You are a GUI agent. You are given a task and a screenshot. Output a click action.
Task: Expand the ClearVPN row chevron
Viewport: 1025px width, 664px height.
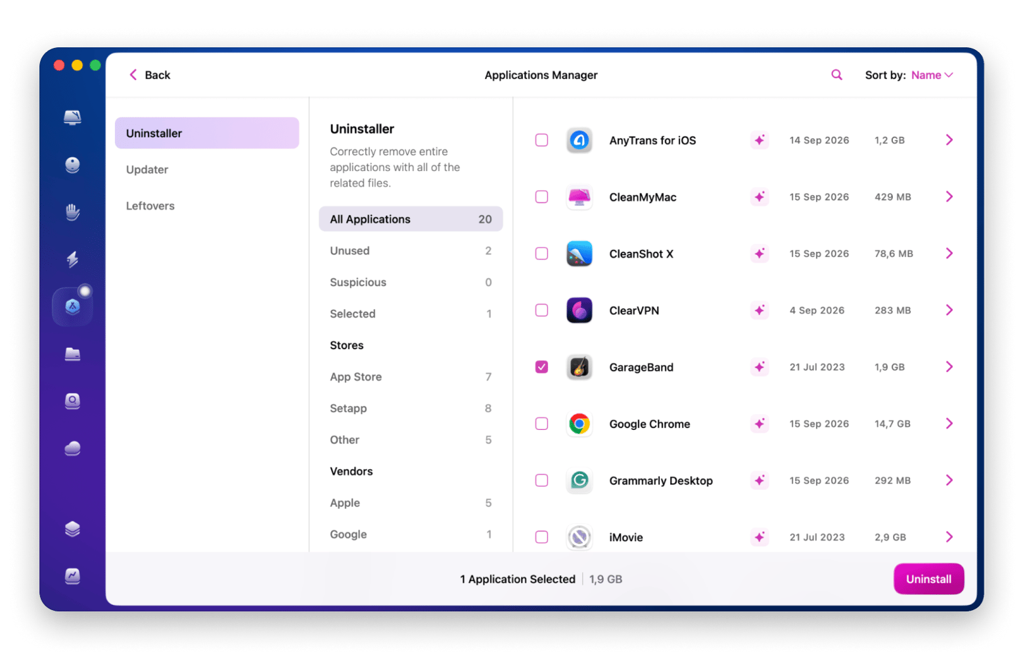tap(949, 310)
